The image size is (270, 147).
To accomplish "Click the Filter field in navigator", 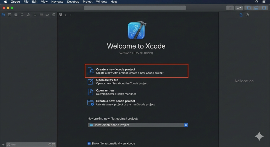I will [28, 145].
